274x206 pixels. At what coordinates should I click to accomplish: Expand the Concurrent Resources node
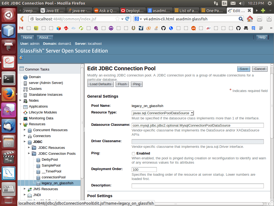(25, 130)
